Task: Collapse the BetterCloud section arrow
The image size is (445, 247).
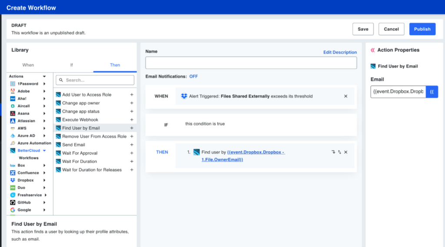Action: [x=44, y=150]
